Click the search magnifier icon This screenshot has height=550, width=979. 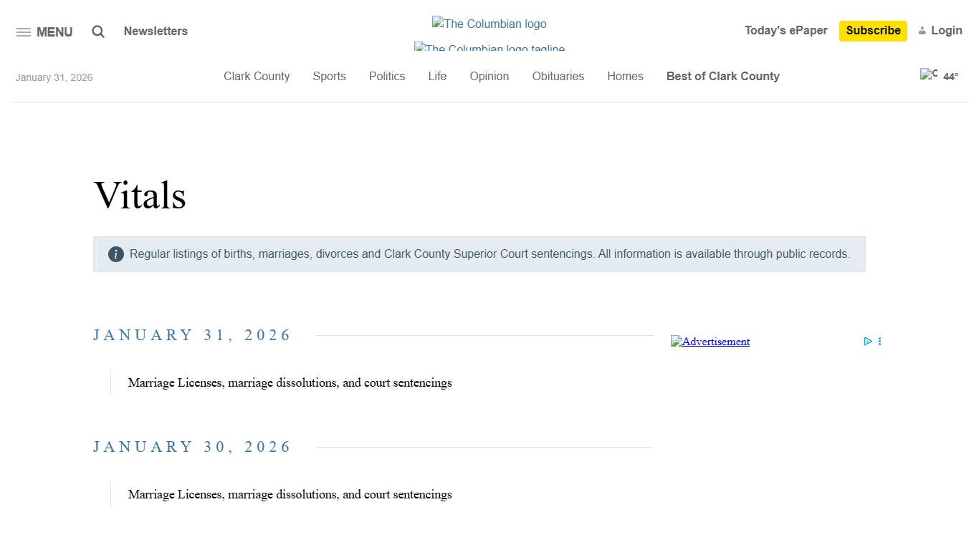point(98,32)
